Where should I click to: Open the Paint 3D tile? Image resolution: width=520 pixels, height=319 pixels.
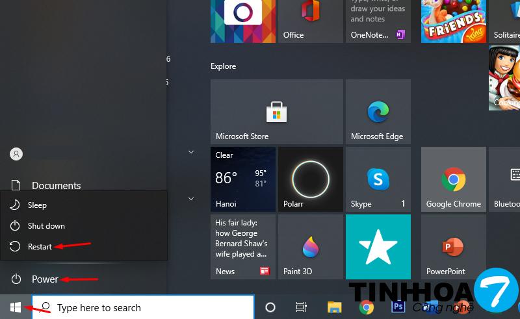(x=310, y=247)
